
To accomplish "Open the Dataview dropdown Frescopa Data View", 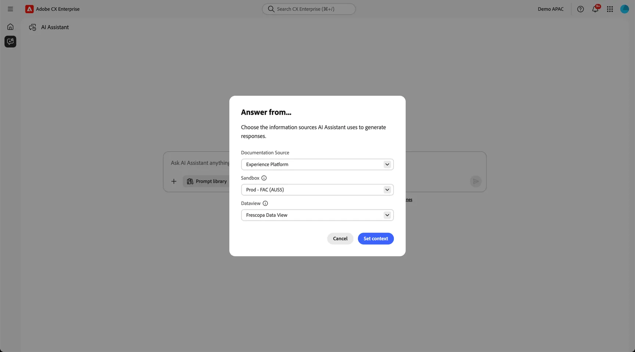I will pyautogui.click(x=317, y=215).
